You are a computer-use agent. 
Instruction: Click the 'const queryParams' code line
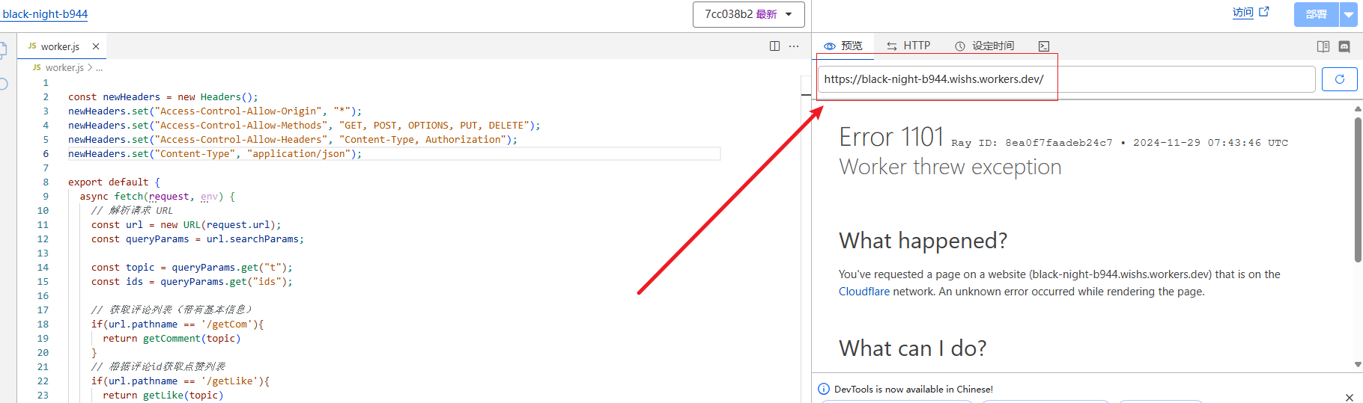(198, 239)
